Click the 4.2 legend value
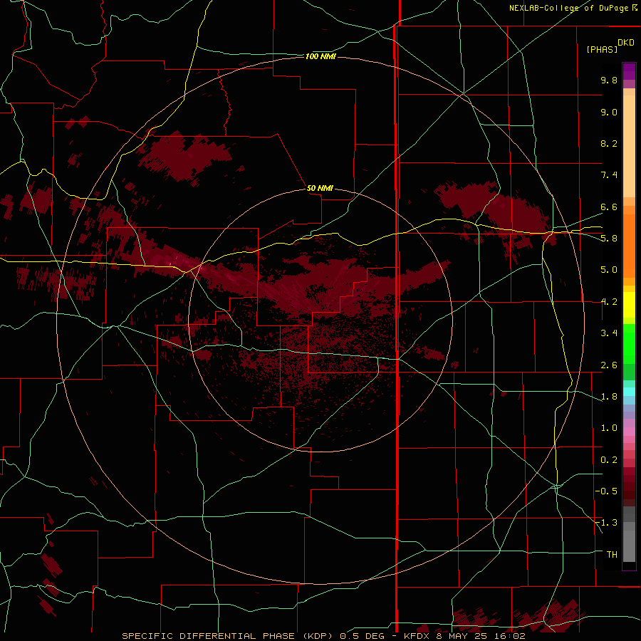Screen dimensions: 641x641 (x=609, y=302)
